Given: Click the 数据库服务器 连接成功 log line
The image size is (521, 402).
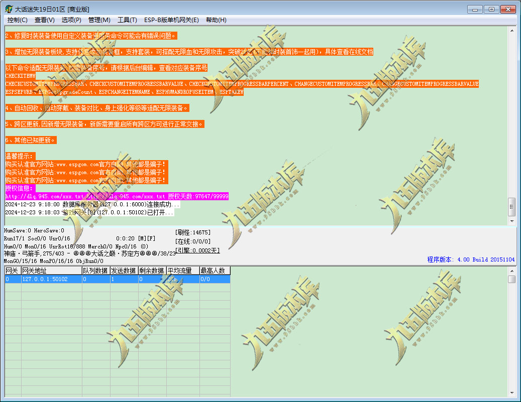Looking at the screenshot, I should (x=92, y=204).
